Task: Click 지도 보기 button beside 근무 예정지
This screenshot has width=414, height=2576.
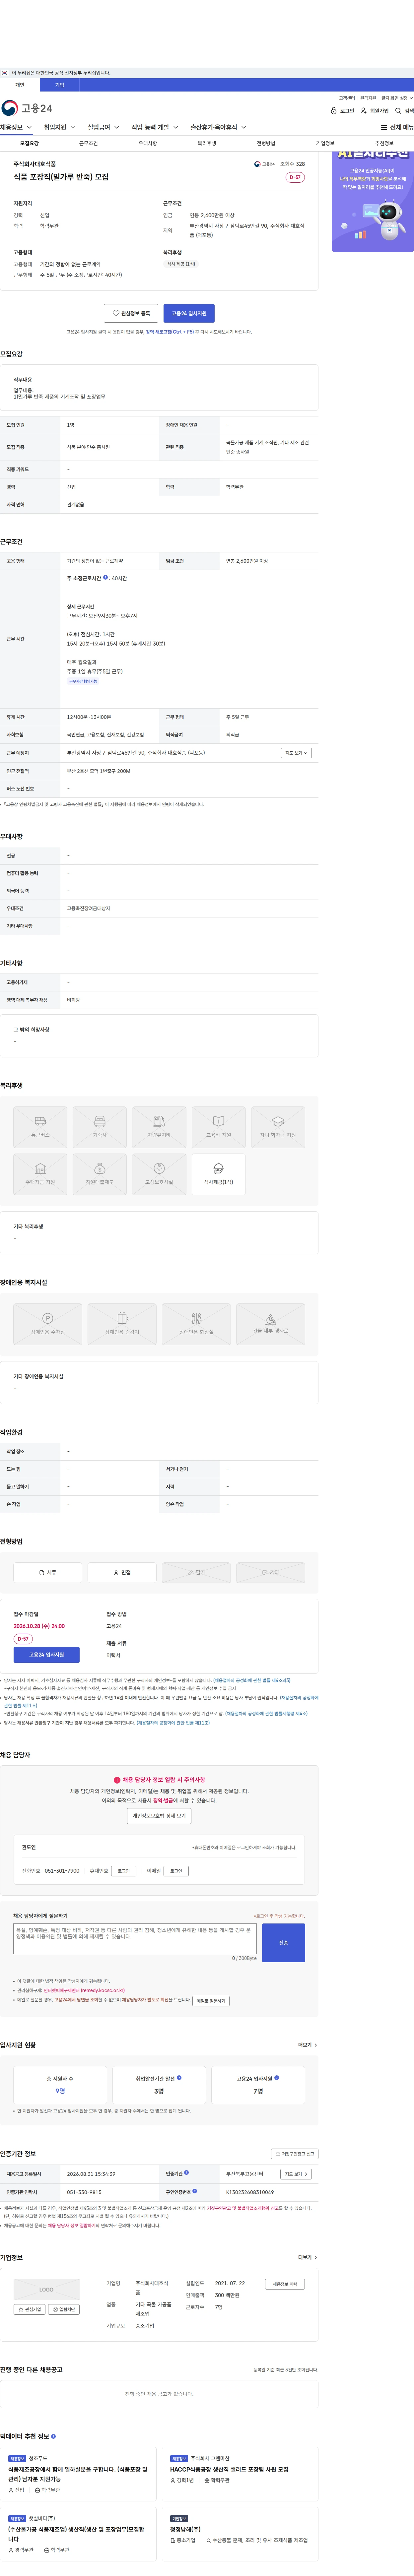Action: click(296, 753)
